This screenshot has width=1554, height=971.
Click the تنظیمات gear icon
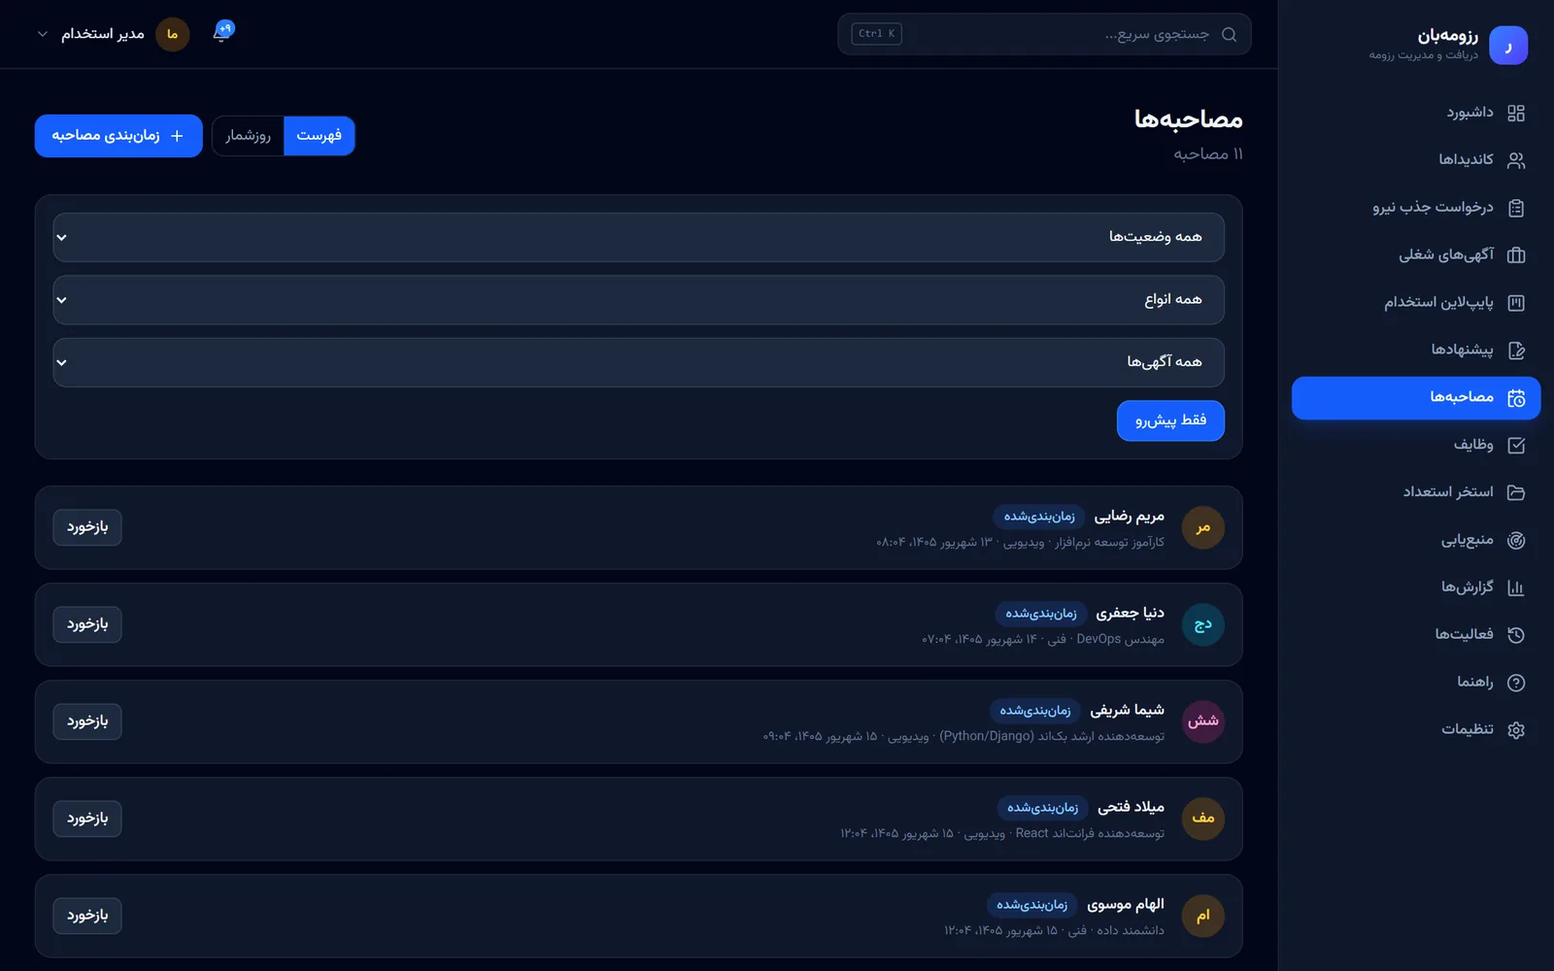tap(1516, 730)
